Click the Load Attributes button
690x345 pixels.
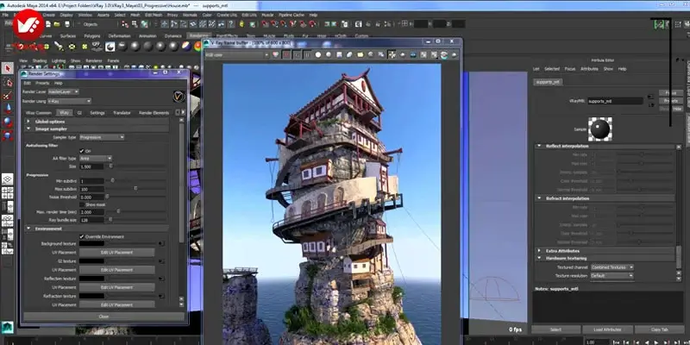pyautogui.click(x=608, y=329)
